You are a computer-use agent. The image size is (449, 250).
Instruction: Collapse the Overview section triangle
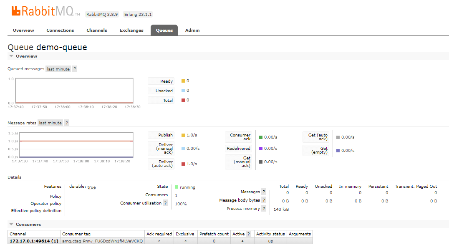[x=11, y=56]
